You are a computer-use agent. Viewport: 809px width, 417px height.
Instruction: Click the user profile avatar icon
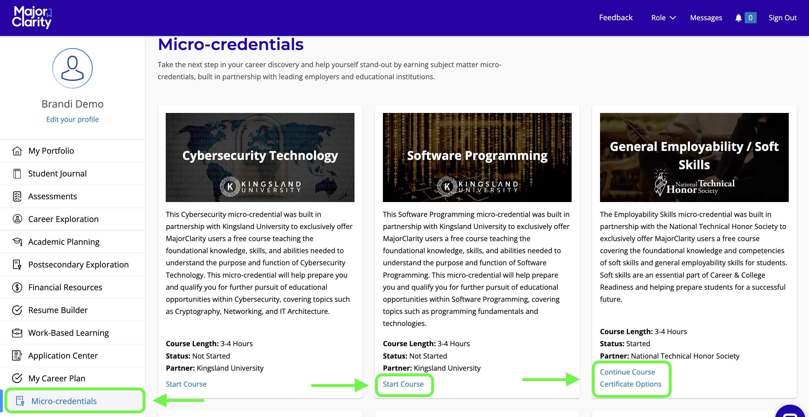[72, 68]
